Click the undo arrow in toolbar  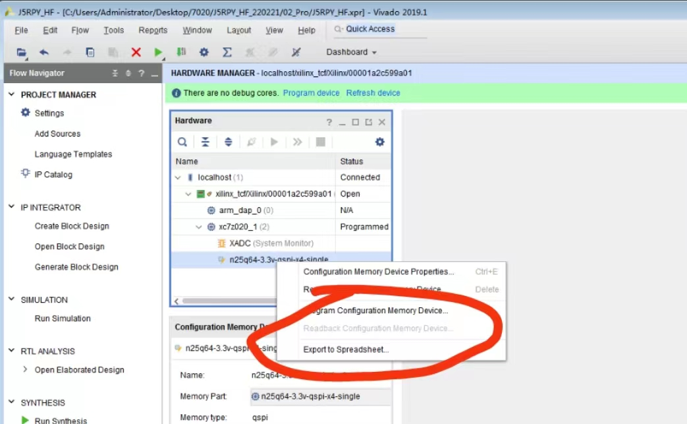coord(44,52)
